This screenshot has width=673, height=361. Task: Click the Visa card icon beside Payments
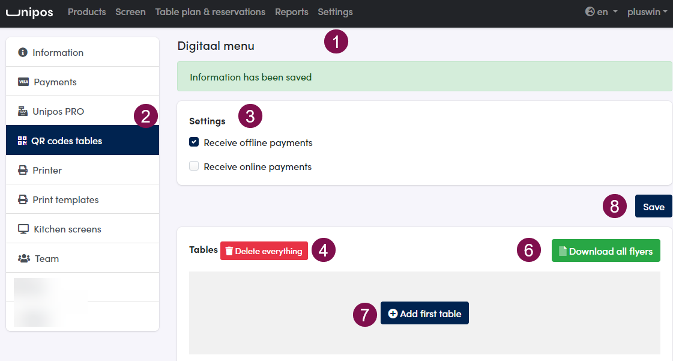tap(23, 82)
